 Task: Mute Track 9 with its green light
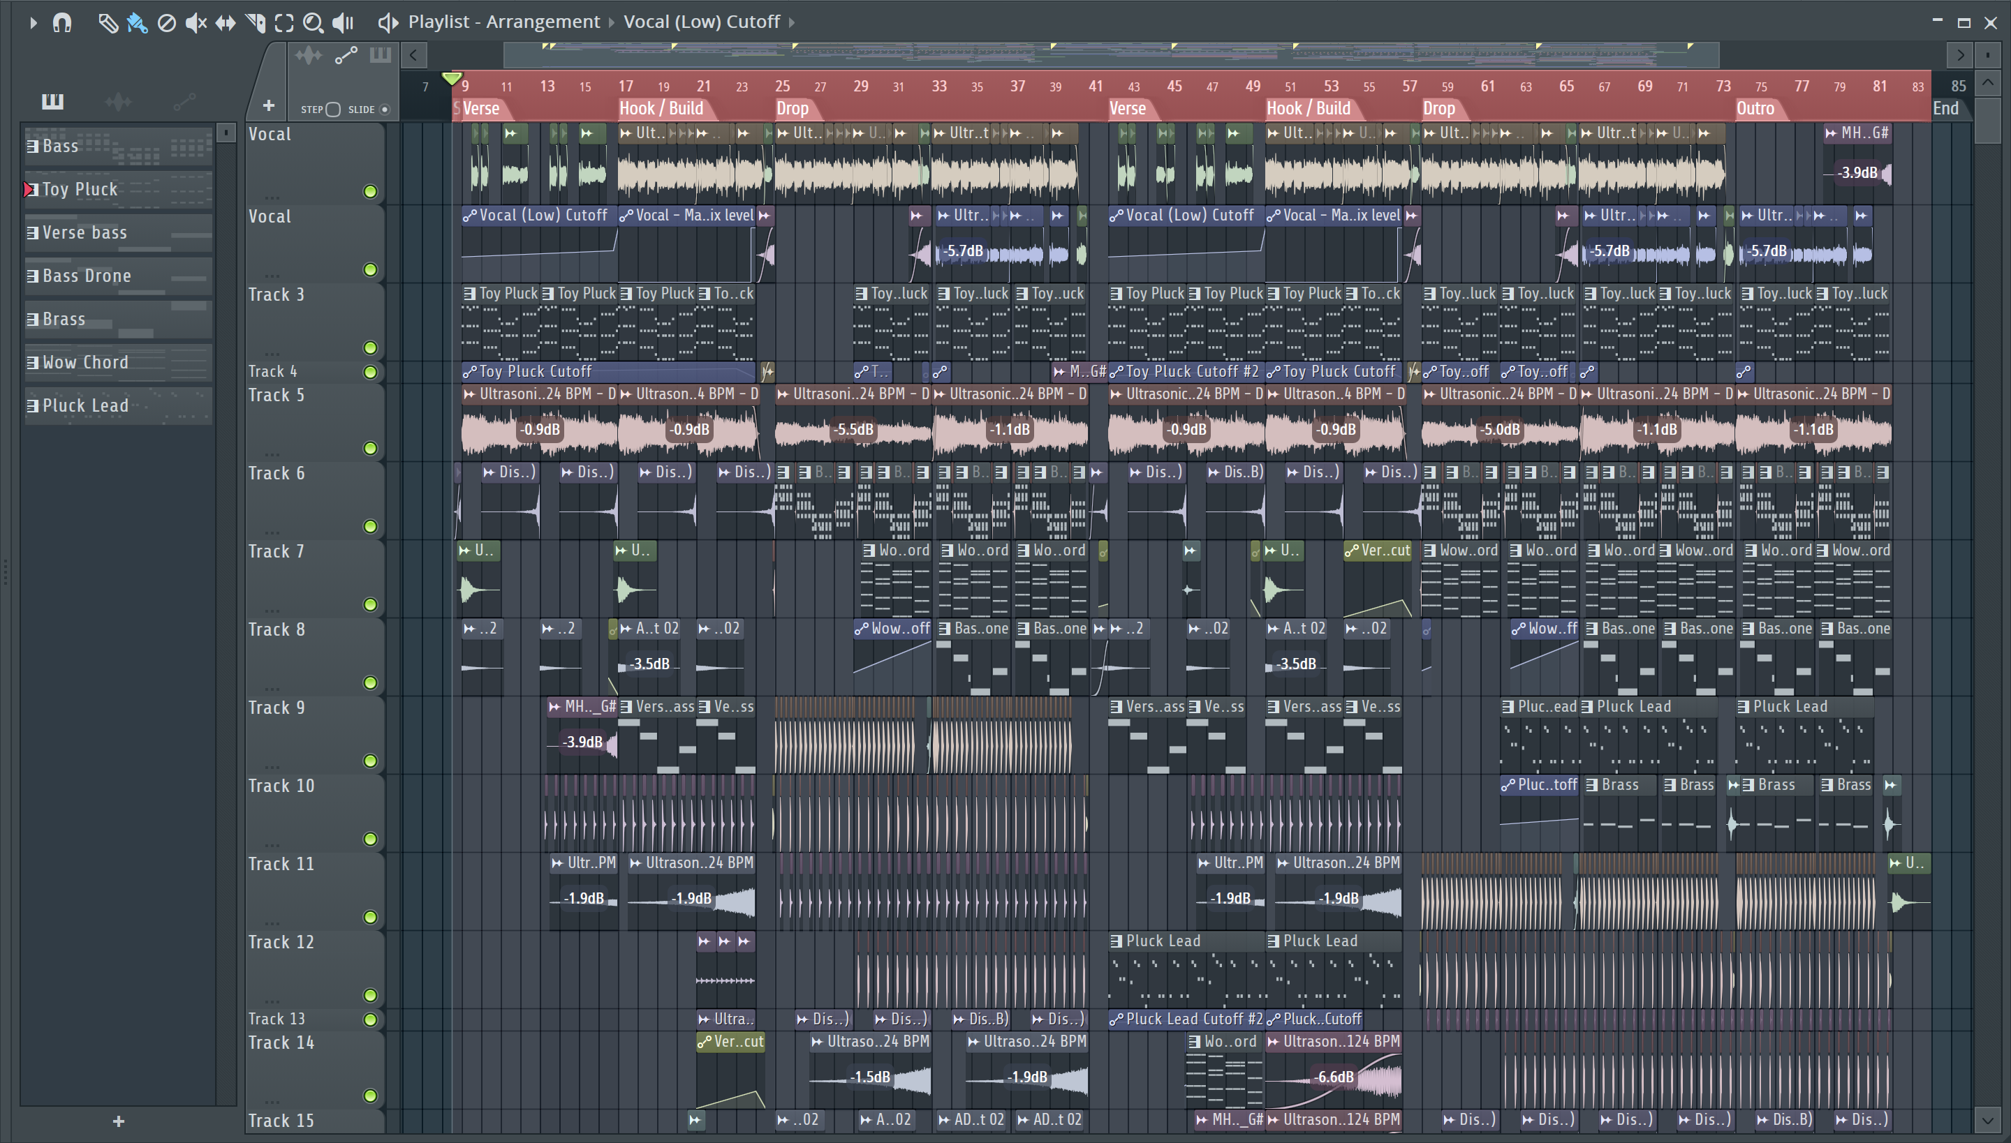370,761
